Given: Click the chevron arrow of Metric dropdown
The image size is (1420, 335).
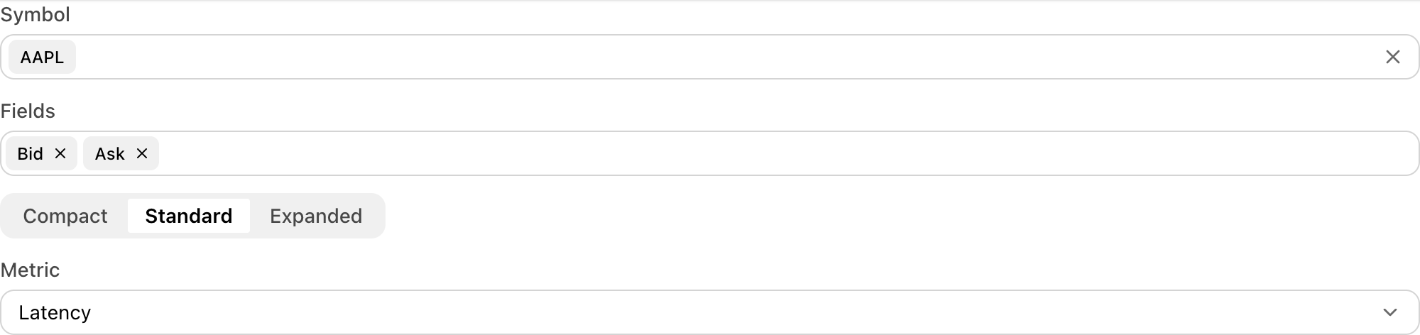Looking at the screenshot, I should (x=1390, y=312).
